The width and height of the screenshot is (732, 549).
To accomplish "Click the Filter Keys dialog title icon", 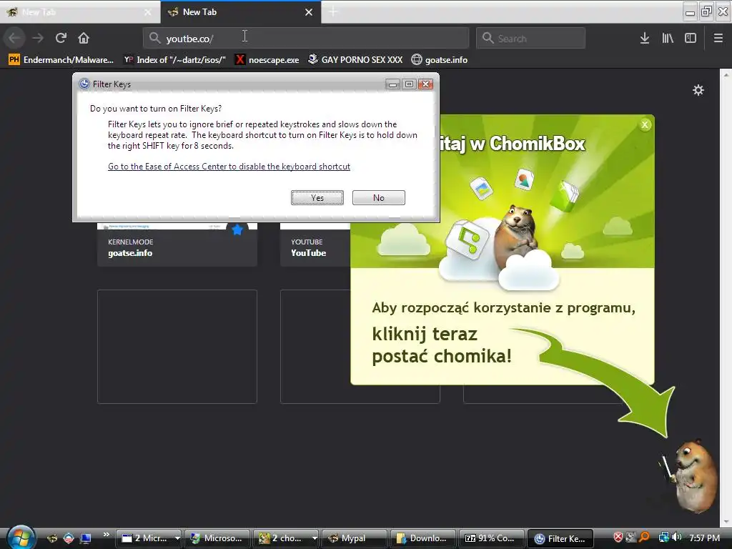I will [x=84, y=84].
